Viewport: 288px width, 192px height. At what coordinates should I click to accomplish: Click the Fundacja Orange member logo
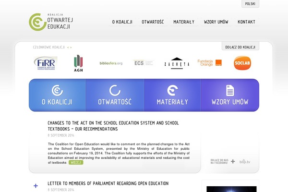pyautogui.click(x=210, y=63)
